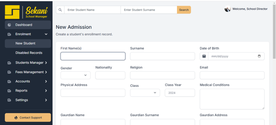Click the Search button

[184, 10]
